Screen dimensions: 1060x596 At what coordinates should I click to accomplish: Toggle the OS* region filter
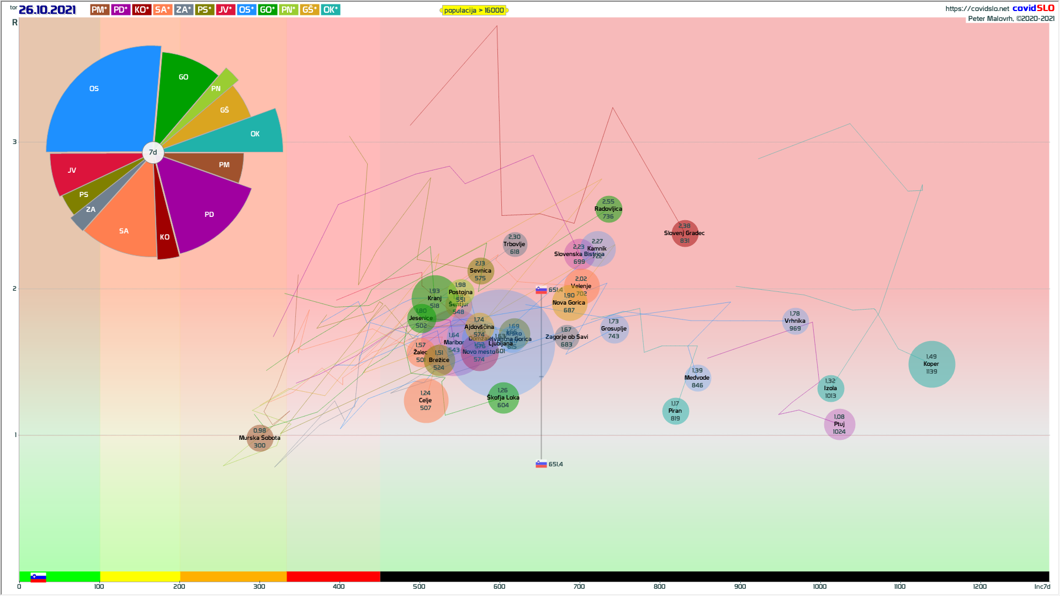[x=246, y=10]
